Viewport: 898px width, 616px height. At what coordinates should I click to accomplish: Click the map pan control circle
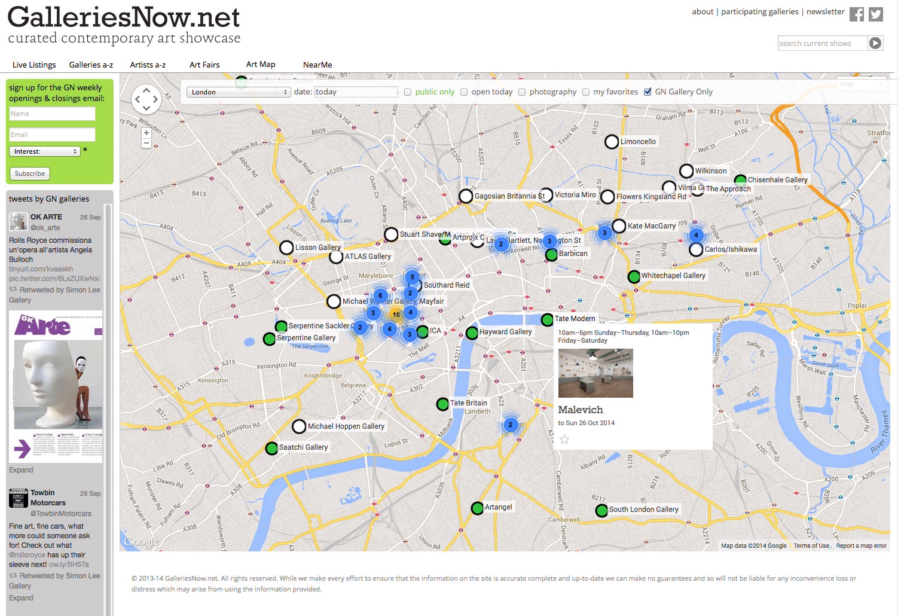[146, 99]
